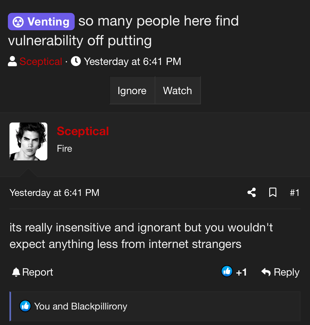Toggle Ignore for this thread
This screenshot has width=310, height=325.
pyautogui.click(x=132, y=90)
